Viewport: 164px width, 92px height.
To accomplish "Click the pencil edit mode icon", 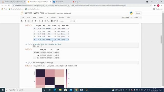I will click(x=131, y=17).
